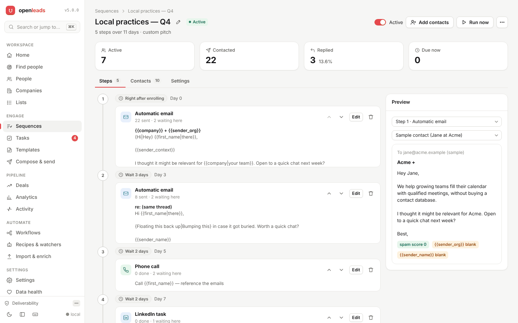Follow the Sequences breadcrumb link
Image resolution: width=518 pixels, height=323 pixels.
click(x=107, y=11)
